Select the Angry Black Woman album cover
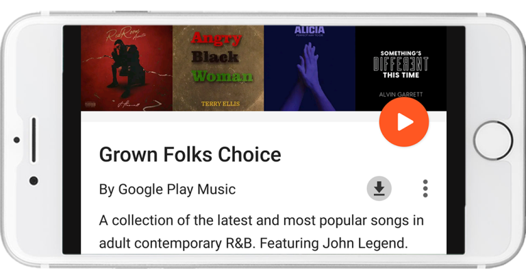 218,68
